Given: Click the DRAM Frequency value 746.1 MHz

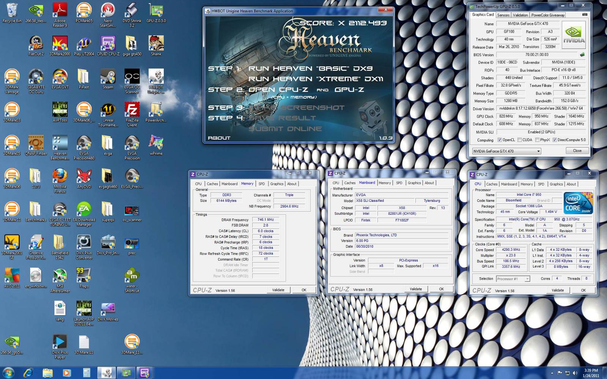Looking at the screenshot, I should (266, 220).
